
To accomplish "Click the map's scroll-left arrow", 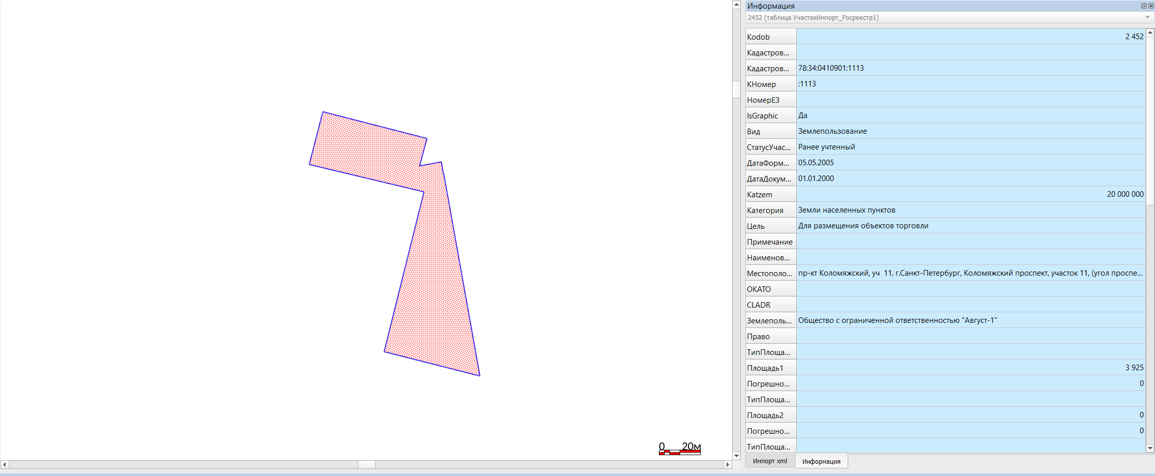I will (x=5, y=464).
